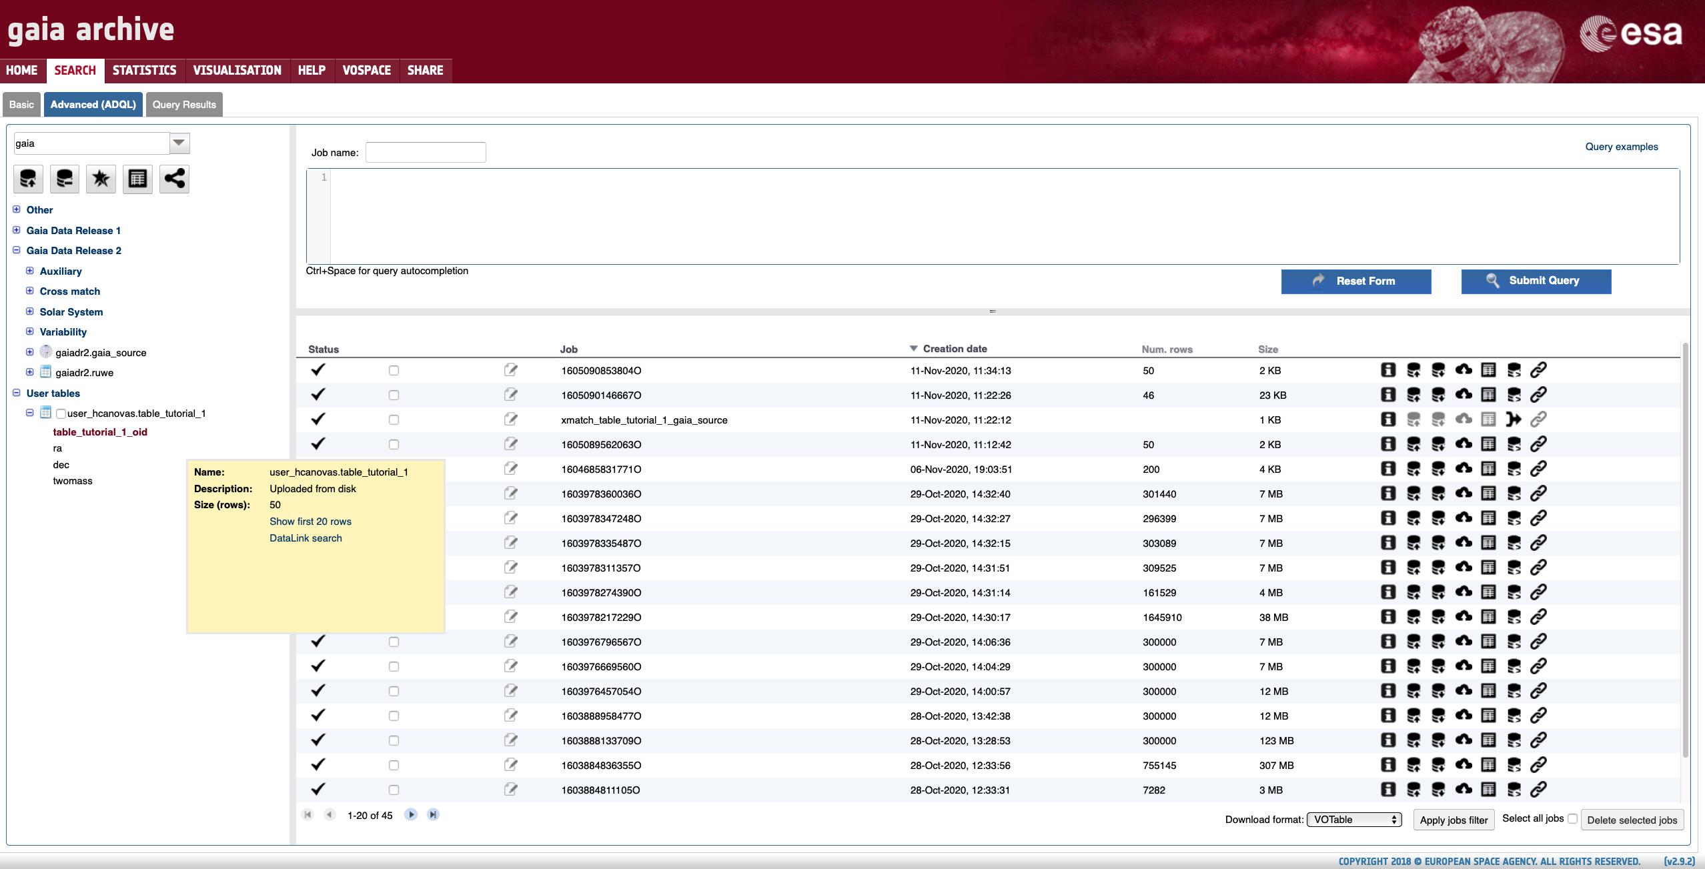Open info icon for job 1605090853804O
This screenshot has width=1705, height=869.
tap(1388, 370)
